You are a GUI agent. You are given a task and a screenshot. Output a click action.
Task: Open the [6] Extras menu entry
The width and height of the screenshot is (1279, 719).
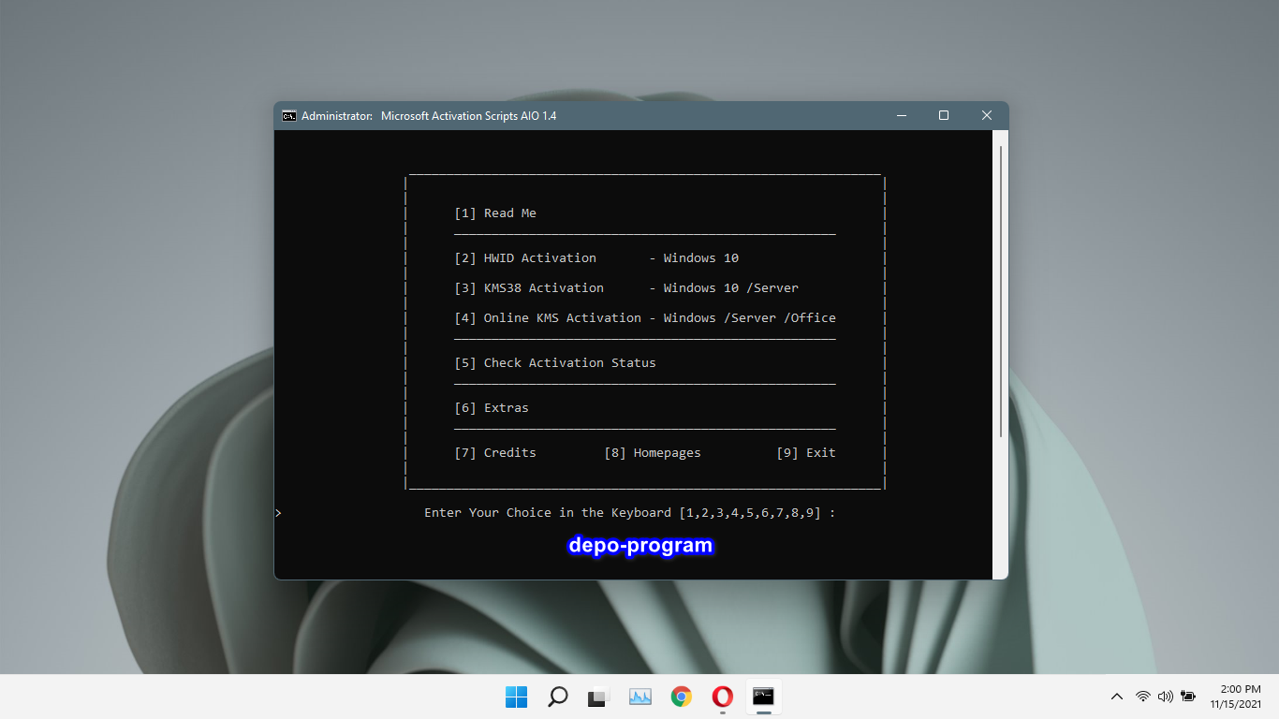491,407
